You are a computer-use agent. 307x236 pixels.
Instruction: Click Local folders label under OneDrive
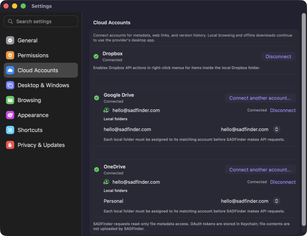115,190
